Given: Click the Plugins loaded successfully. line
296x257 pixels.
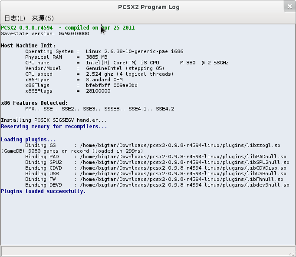Looking at the screenshot, I should [x=43, y=191].
